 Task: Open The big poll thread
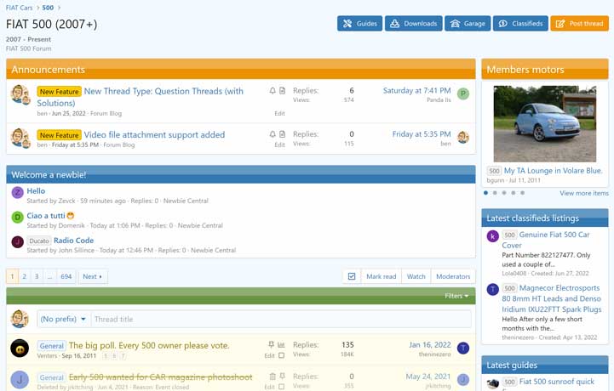coord(149,345)
